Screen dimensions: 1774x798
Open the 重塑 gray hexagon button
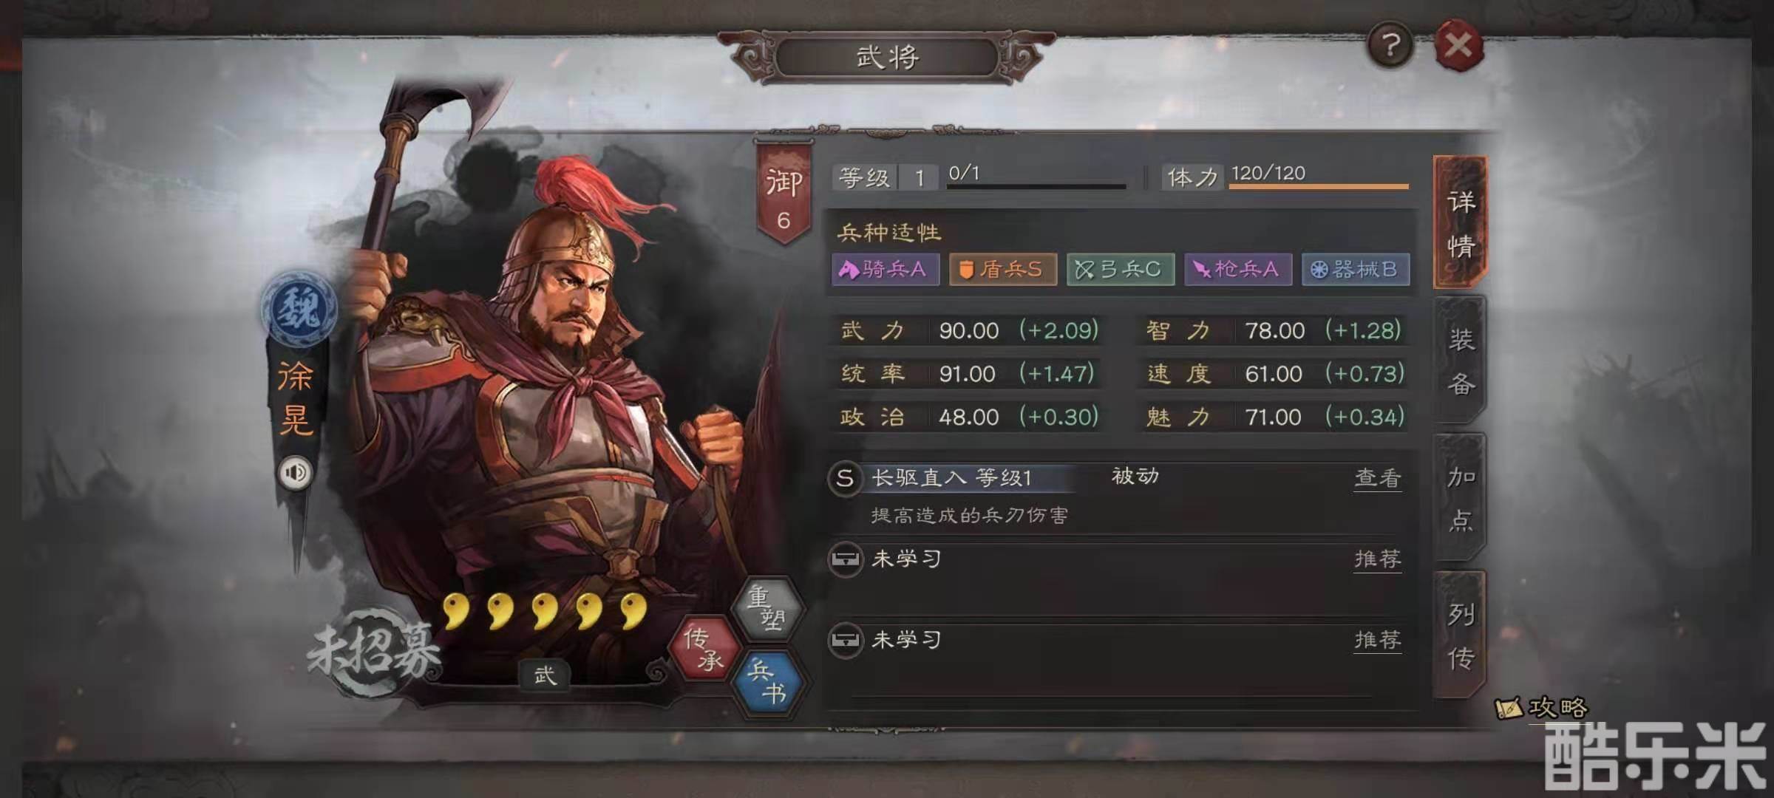click(767, 607)
